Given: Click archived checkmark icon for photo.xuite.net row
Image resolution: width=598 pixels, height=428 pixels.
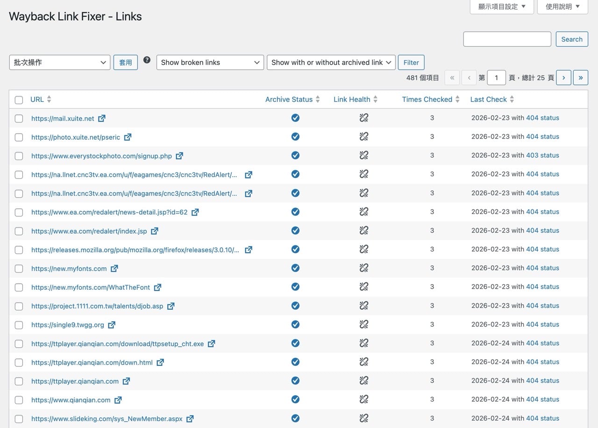Looking at the screenshot, I should (x=295, y=136).
